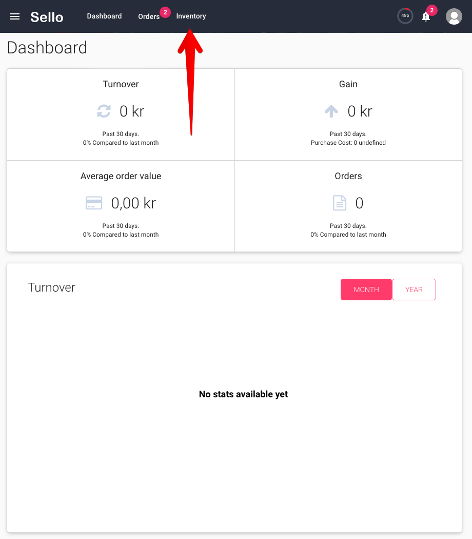Switch the chart to MONTH view
This screenshot has width=472, height=539.
pos(366,290)
